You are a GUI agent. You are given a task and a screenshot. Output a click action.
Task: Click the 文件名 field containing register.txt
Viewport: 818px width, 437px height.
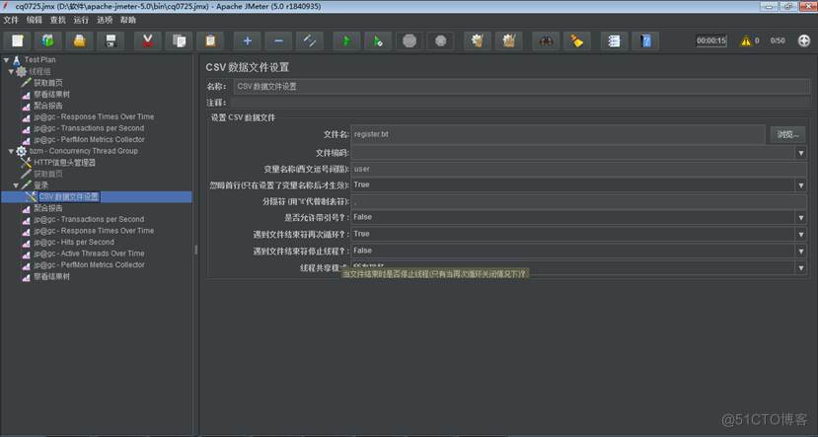558,133
